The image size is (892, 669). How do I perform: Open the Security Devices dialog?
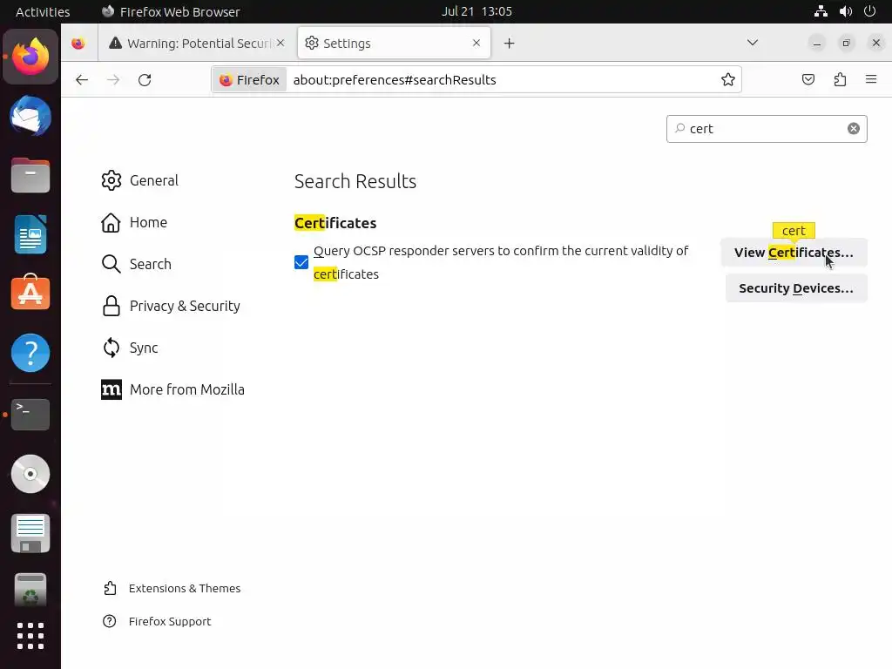click(795, 288)
